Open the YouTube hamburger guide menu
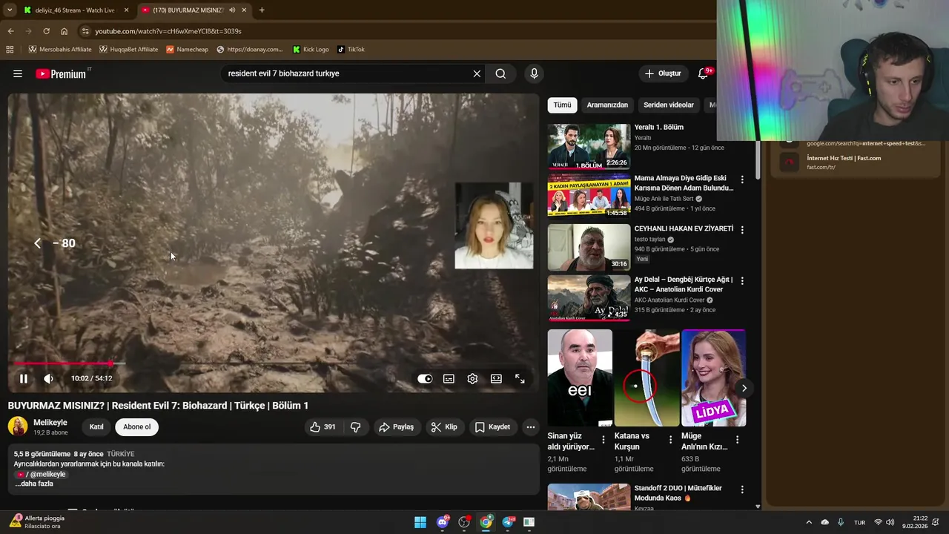Image resolution: width=949 pixels, height=534 pixels. 18,73
